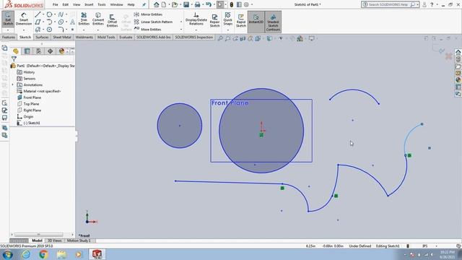Click the Exit Sketch button

click(x=8, y=19)
